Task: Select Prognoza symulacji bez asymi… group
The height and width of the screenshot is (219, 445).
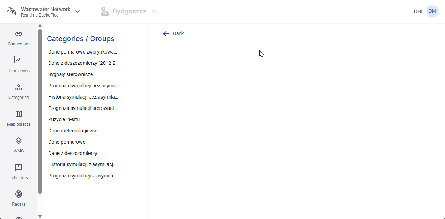Action: click(83, 86)
